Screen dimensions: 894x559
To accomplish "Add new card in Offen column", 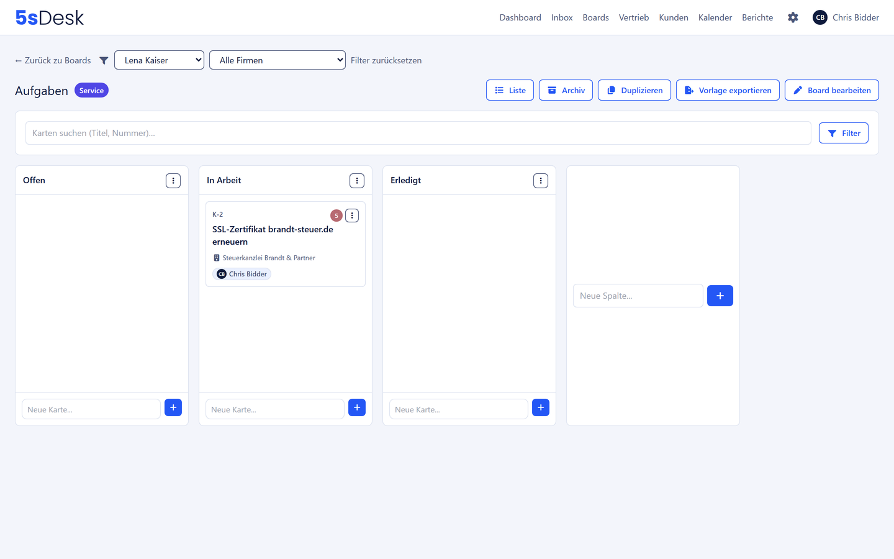I will click(x=173, y=407).
